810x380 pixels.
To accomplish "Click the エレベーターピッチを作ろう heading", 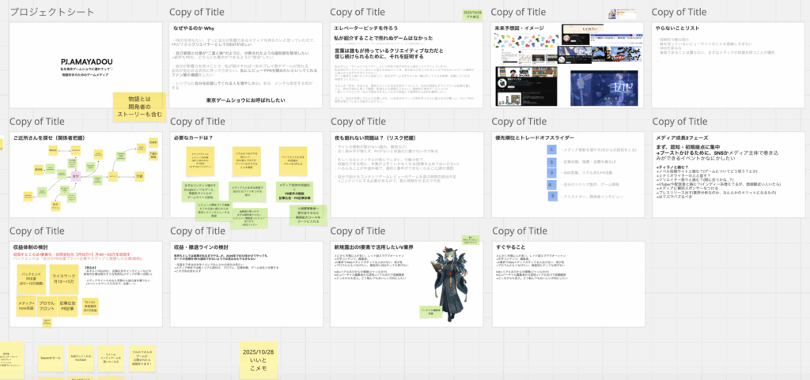I will [x=375, y=28].
